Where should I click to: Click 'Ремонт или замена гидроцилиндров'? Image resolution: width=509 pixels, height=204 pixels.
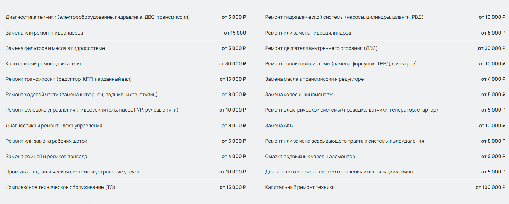pos(308,33)
